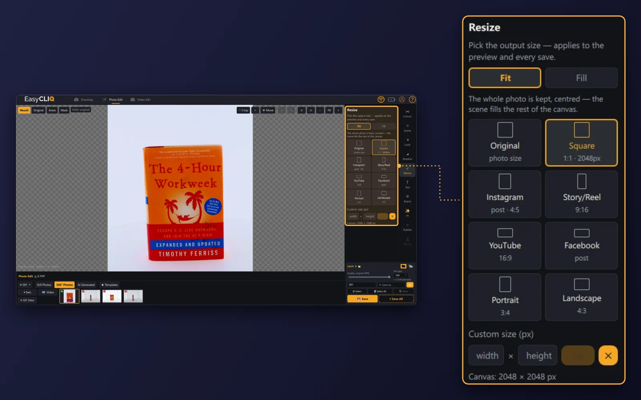Click the Wi-Fi connection icon in header
641x400 pixels.
point(381,100)
